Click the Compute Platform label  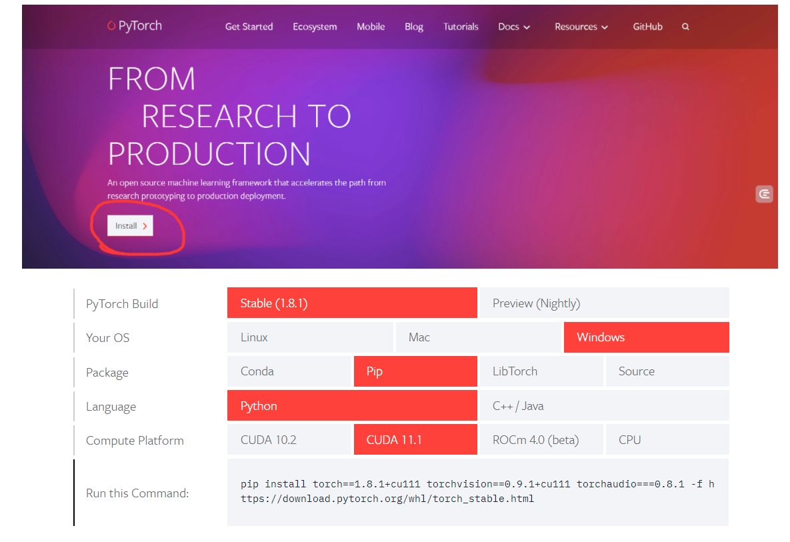coord(135,440)
